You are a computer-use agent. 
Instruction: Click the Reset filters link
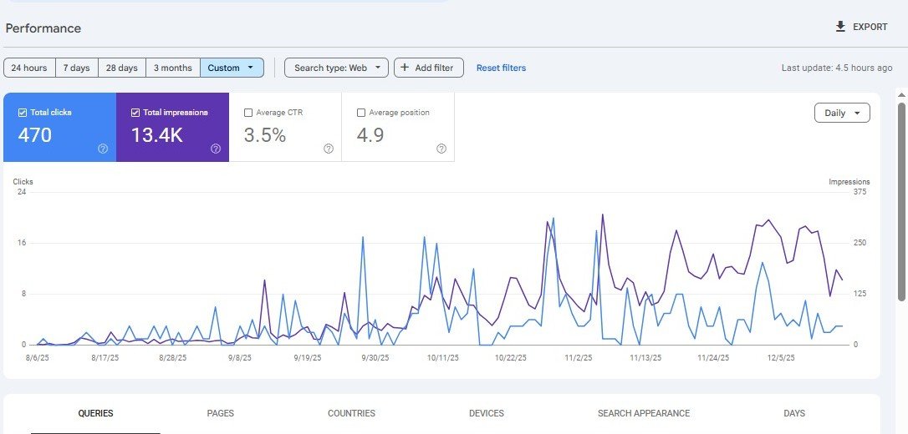(501, 68)
